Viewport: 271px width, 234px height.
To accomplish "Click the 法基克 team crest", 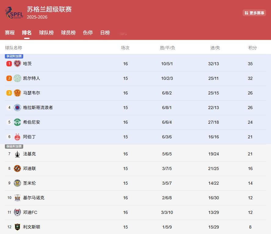I will [17, 154].
